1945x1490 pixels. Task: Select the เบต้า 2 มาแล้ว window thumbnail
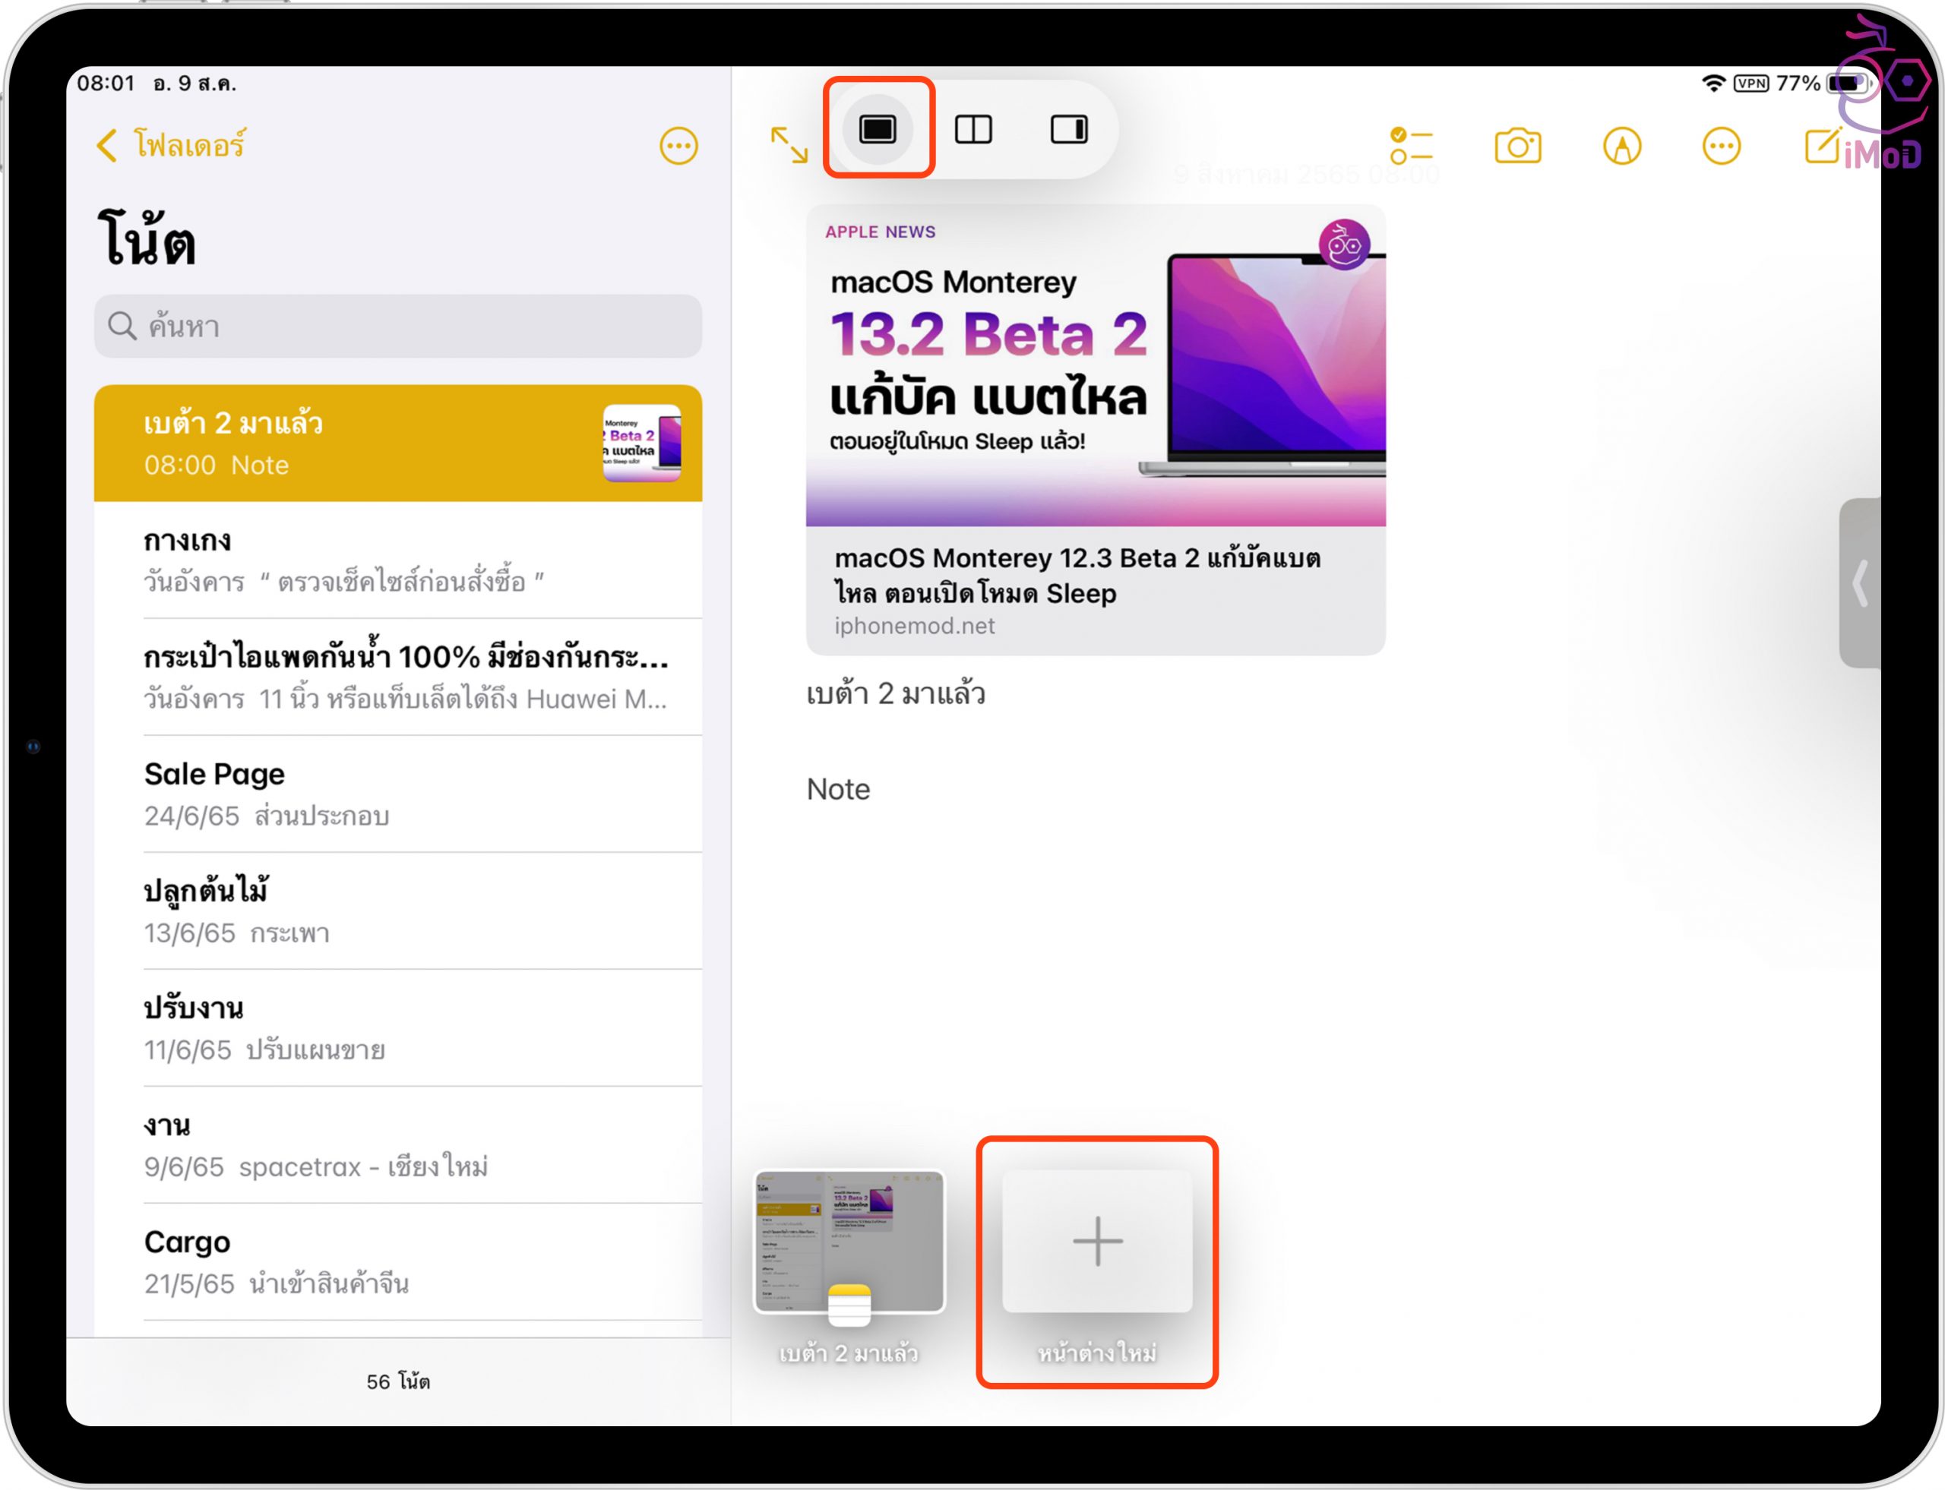tap(849, 1242)
